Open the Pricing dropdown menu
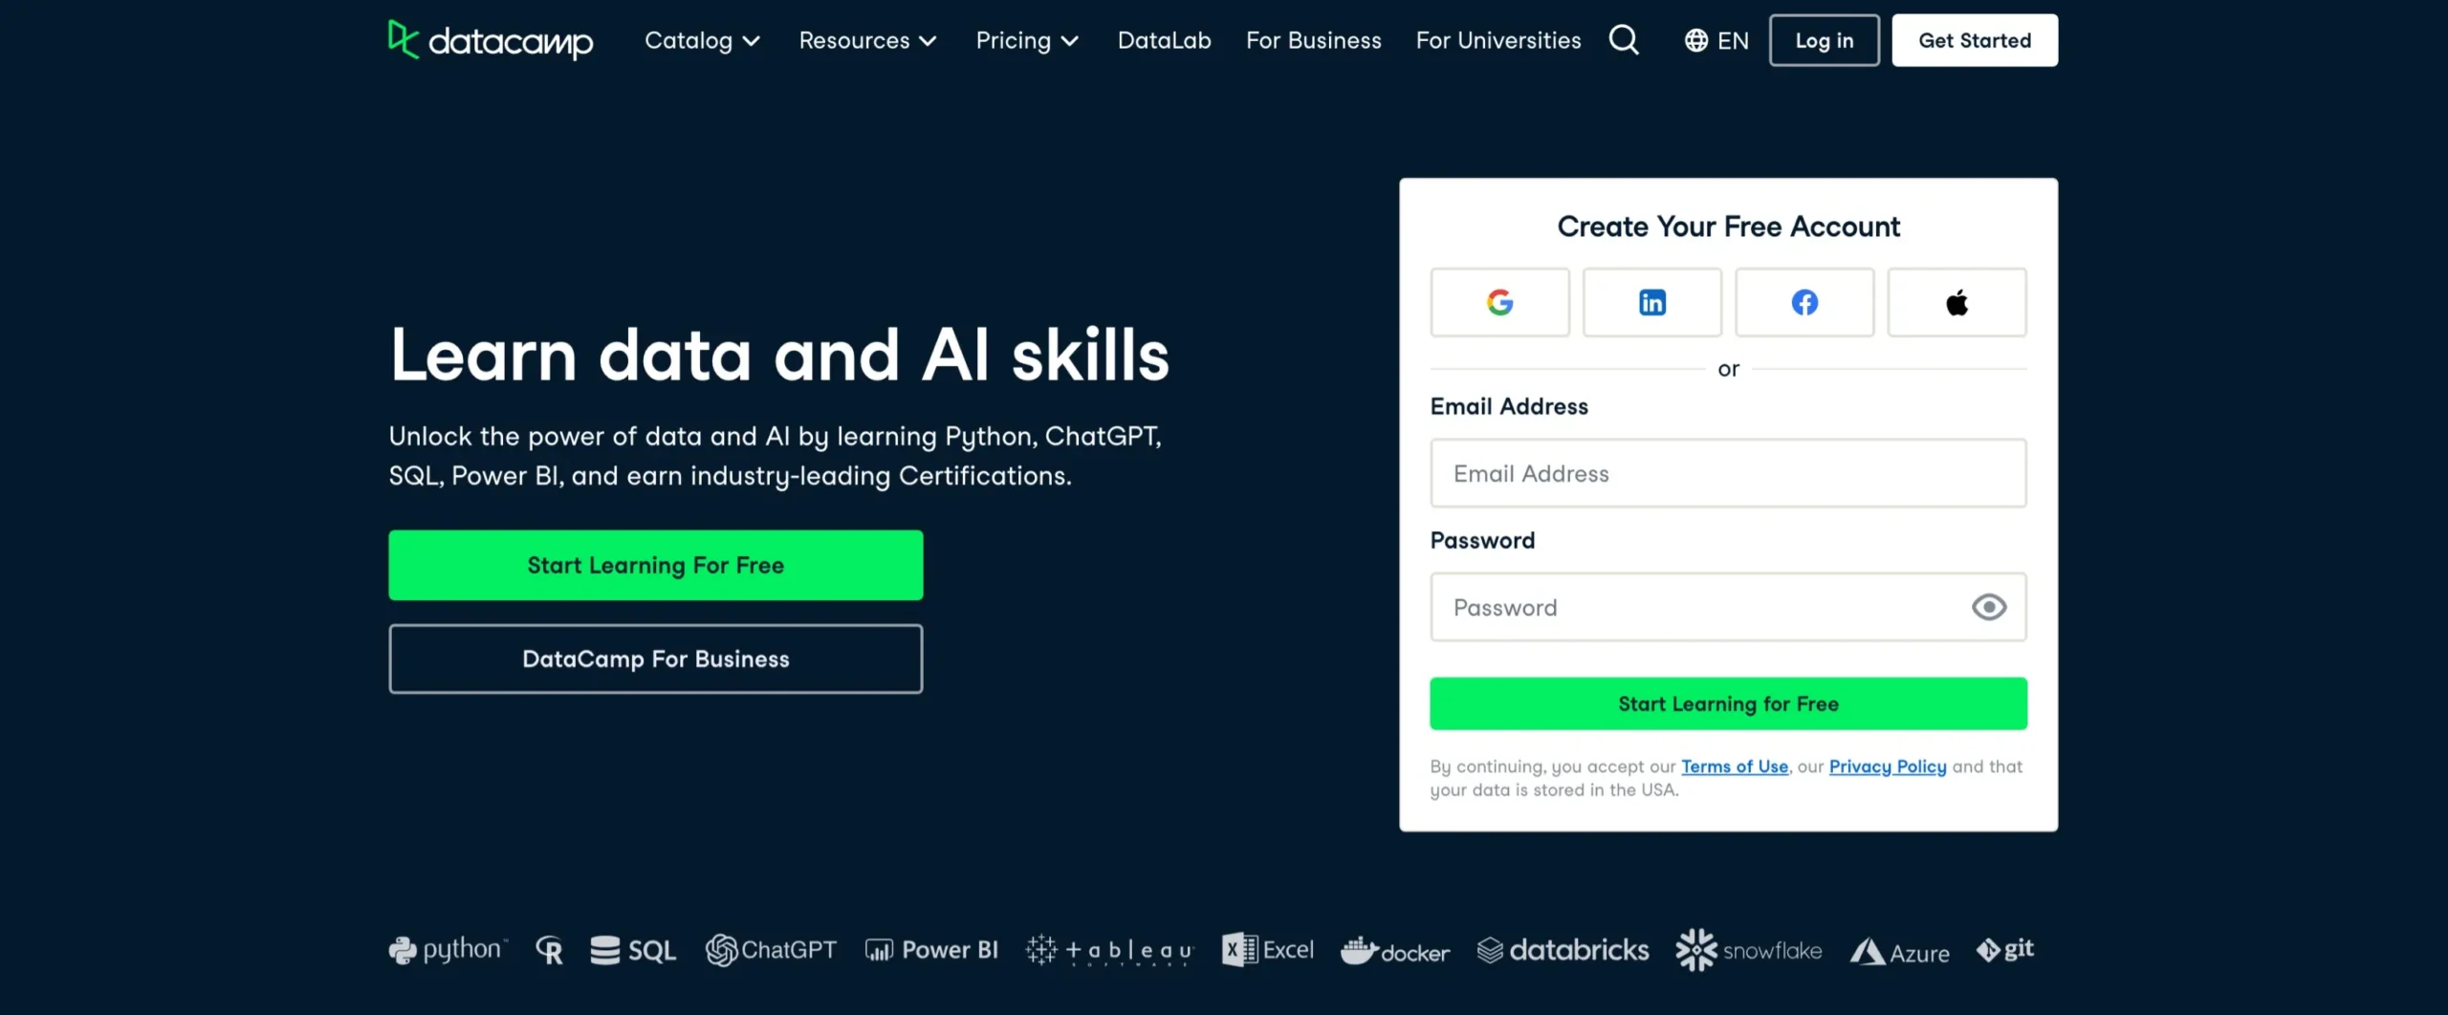 coord(1027,40)
